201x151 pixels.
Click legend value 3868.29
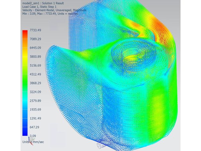click(x=36, y=83)
